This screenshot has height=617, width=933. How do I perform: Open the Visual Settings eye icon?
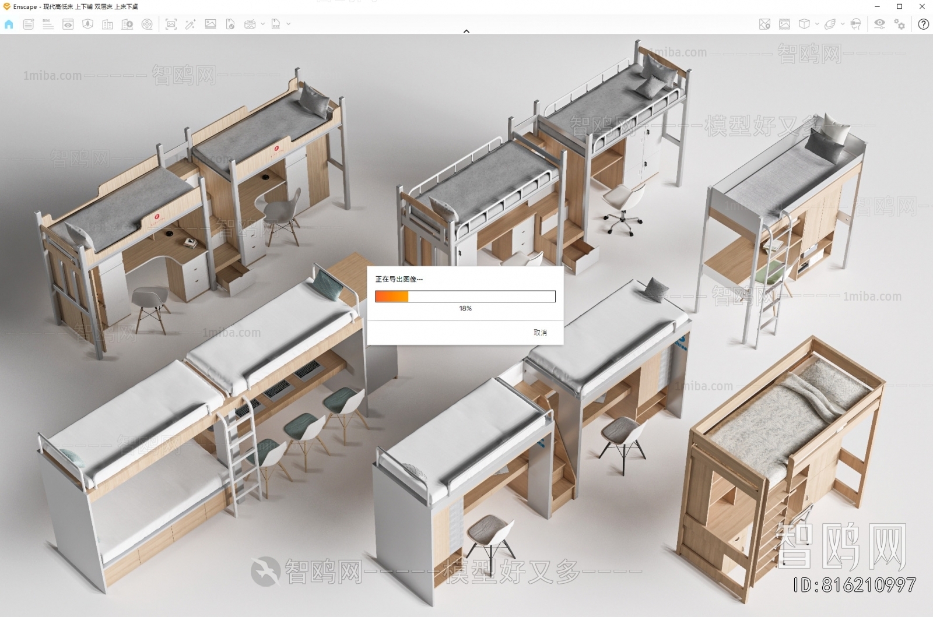click(879, 24)
